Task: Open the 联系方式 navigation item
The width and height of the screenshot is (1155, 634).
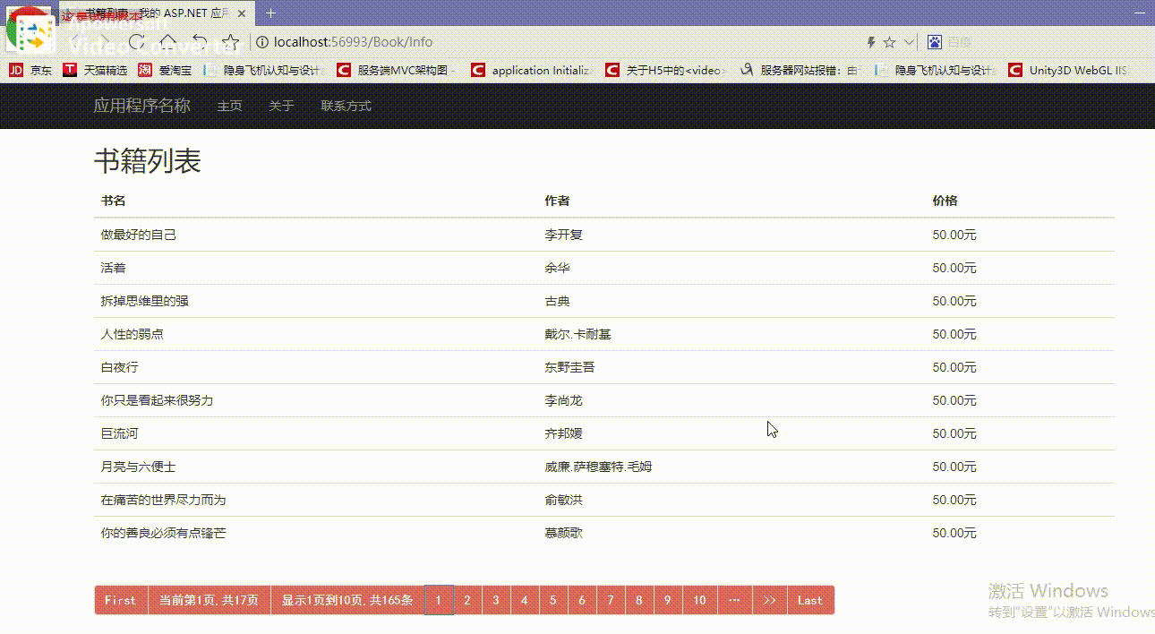Action: 346,106
